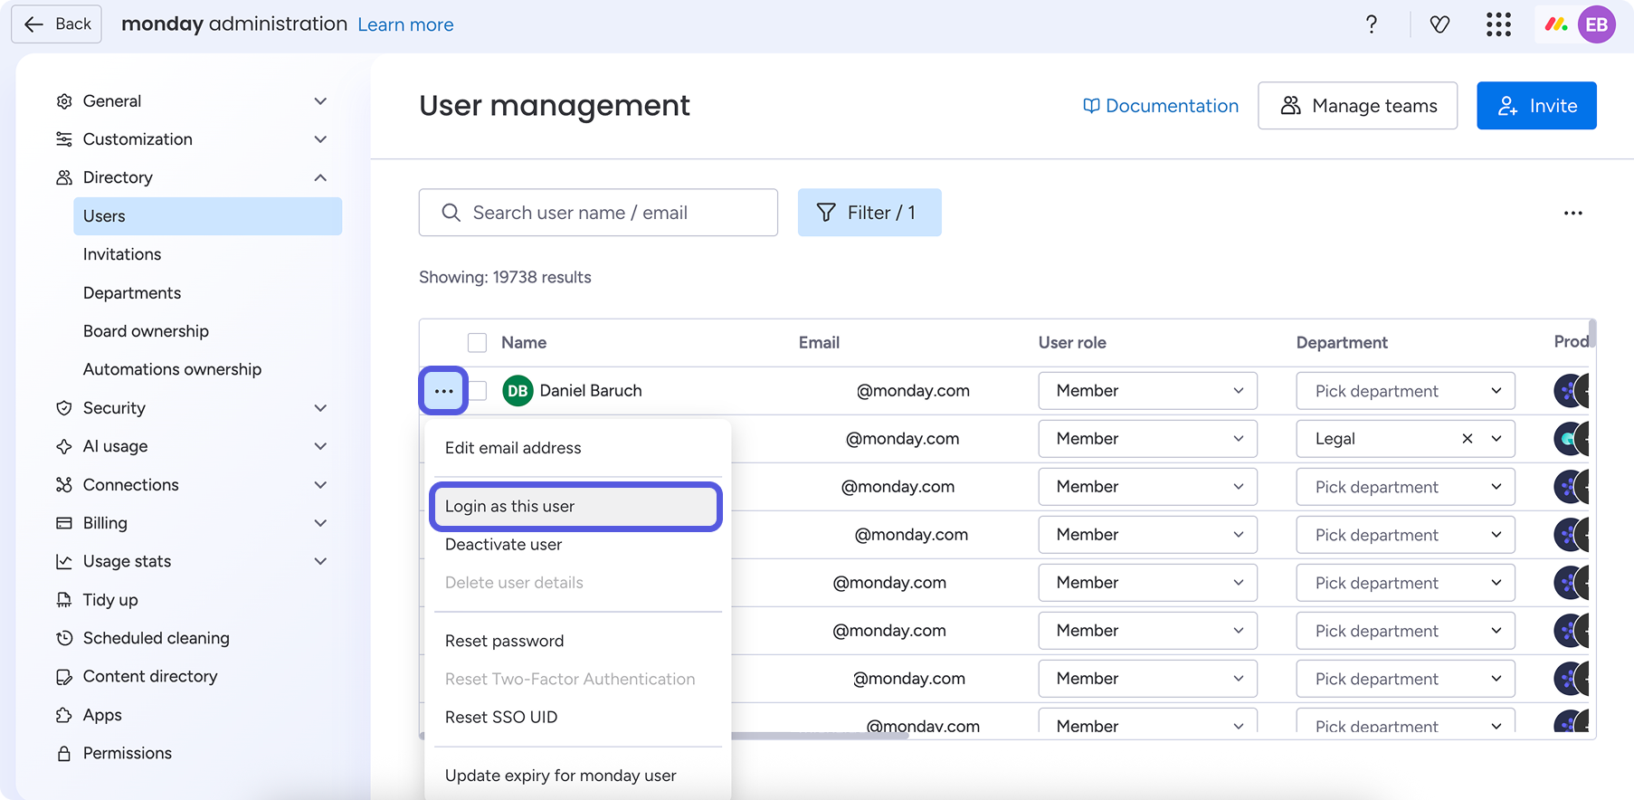Choose Edit email address from the menu
This screenshot has height=800, width=1634.
pos(577,448)
